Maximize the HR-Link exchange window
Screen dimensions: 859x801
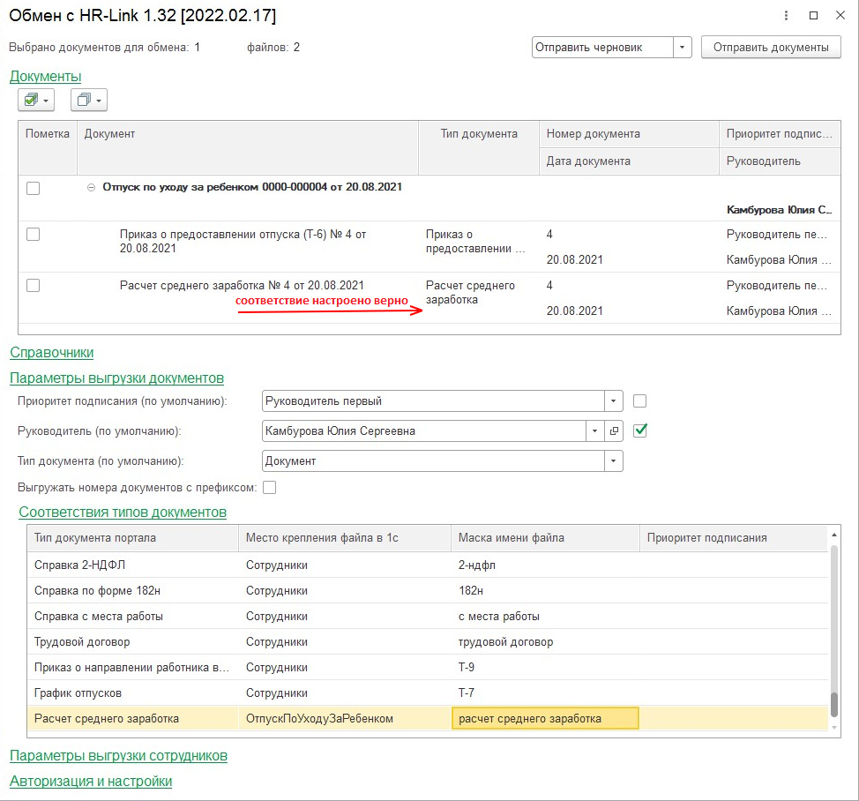tap(813, 16)
